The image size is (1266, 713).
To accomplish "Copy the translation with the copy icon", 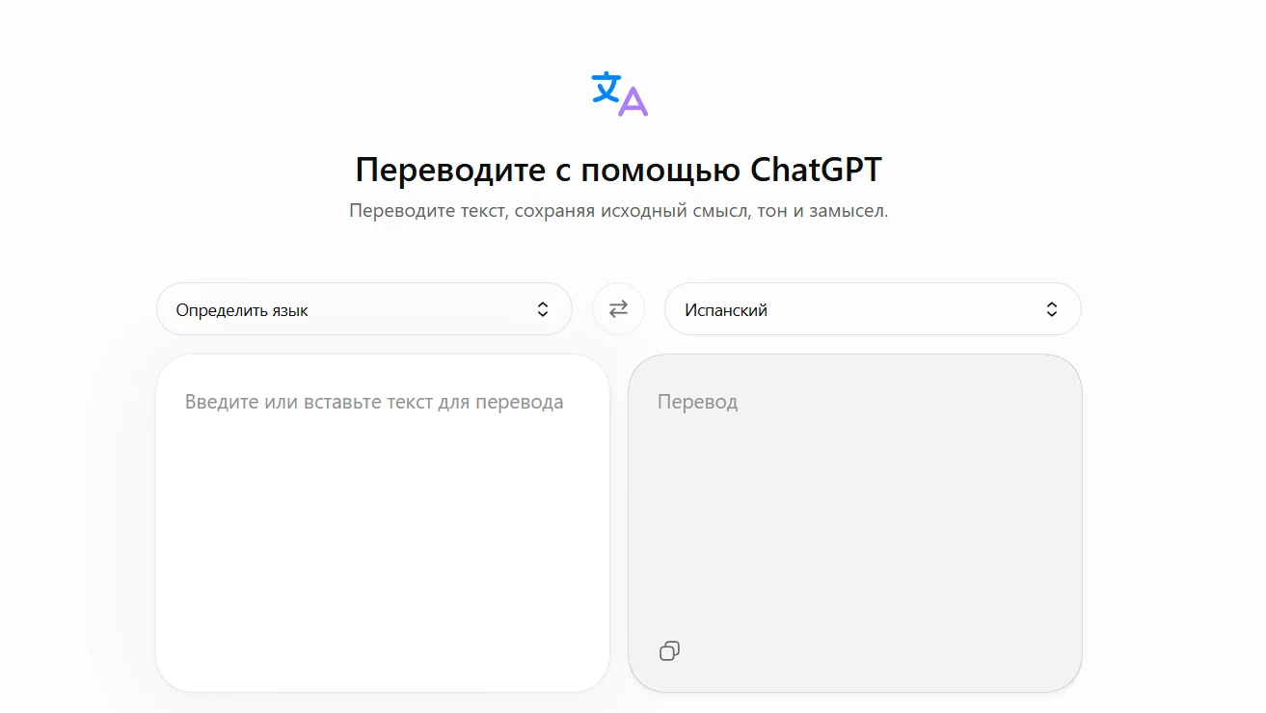I will click(x=669, y=651).
